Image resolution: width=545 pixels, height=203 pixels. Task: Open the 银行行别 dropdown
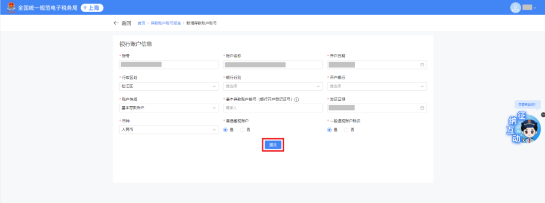(272, 86)
